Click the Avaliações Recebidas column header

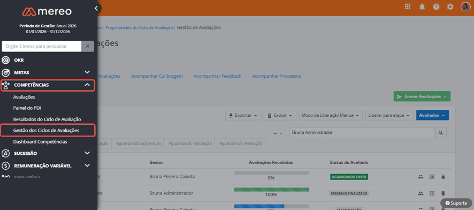click(x=271, y=162)
